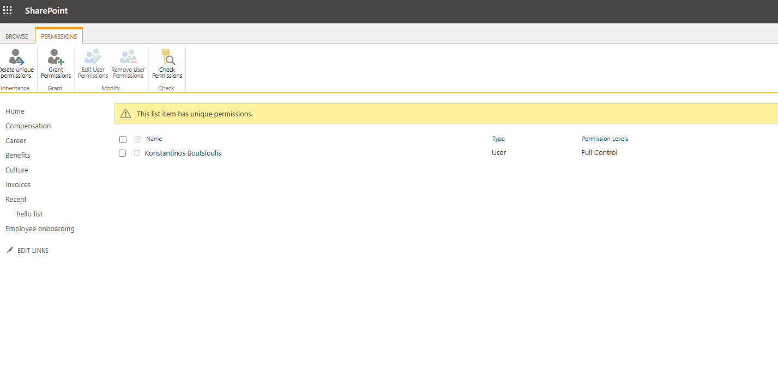Viewport: 778px width, 378px height.
Task: Sort by the Name column header
Action: 154,139
